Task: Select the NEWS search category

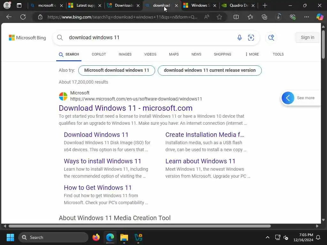Action: (x=196, y=54)
